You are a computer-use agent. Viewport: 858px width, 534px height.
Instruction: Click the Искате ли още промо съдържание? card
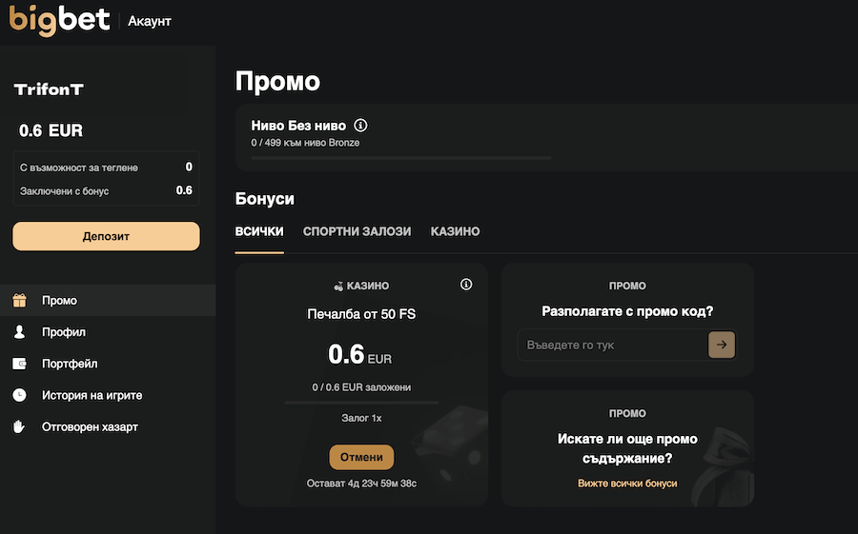[x=627, y=448]
